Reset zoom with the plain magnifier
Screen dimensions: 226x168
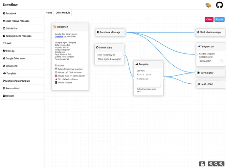(x=216, y=164)
